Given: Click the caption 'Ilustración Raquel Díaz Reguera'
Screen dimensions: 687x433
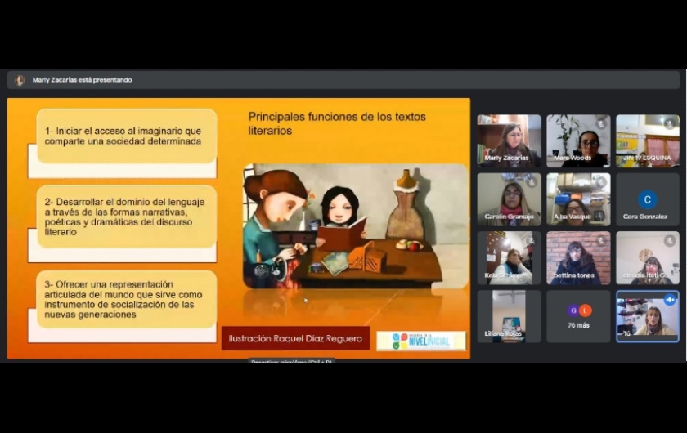Looking at the screenshot, I should click(295, 338).
